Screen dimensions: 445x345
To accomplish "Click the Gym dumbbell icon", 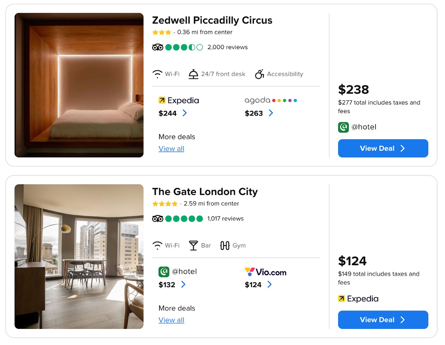I will (x=225, y=245).
